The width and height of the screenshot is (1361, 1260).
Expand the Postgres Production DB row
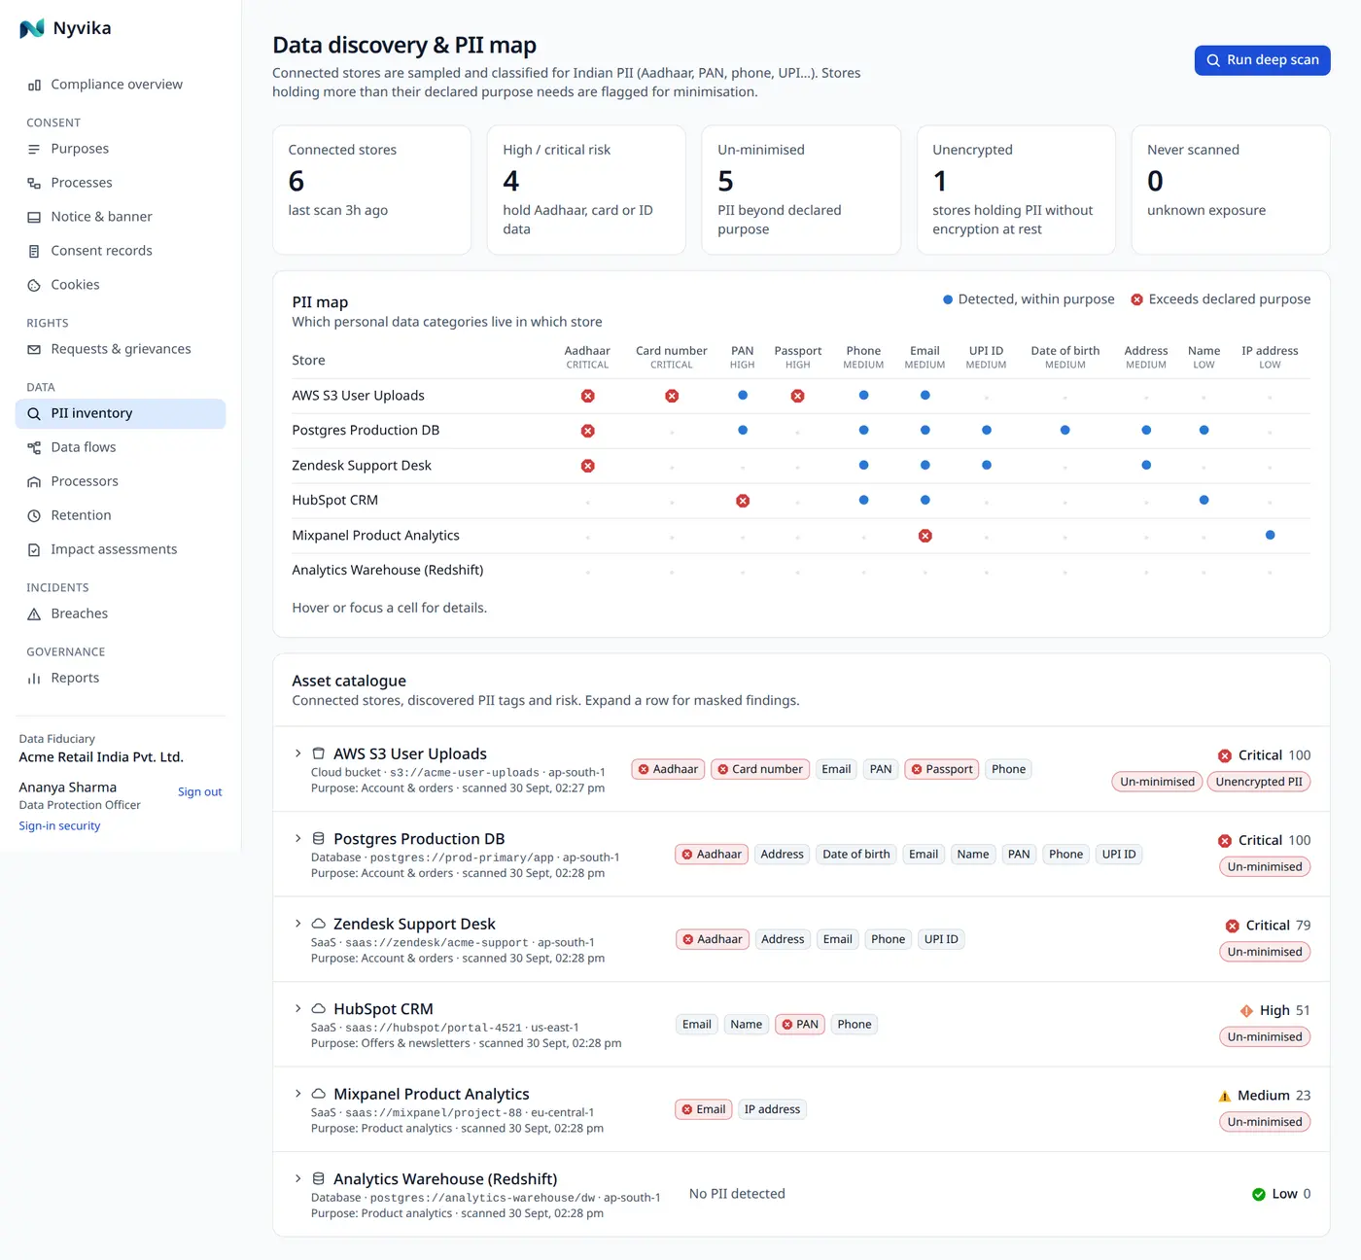pyautogui.click(x=298, y=838)
